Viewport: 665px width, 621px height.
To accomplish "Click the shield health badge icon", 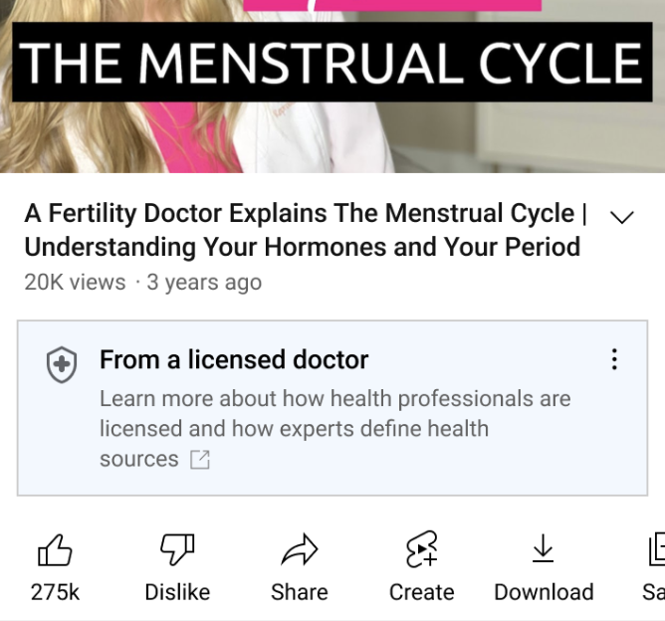I will [62, 365].
